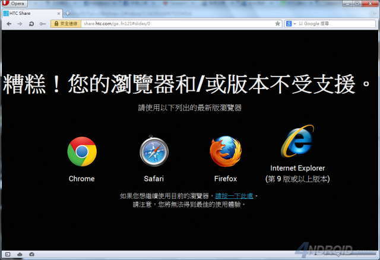Minimize the Opera window
Image resolution: width=380 pixels, height=260 pixels.
coord(348,4)
